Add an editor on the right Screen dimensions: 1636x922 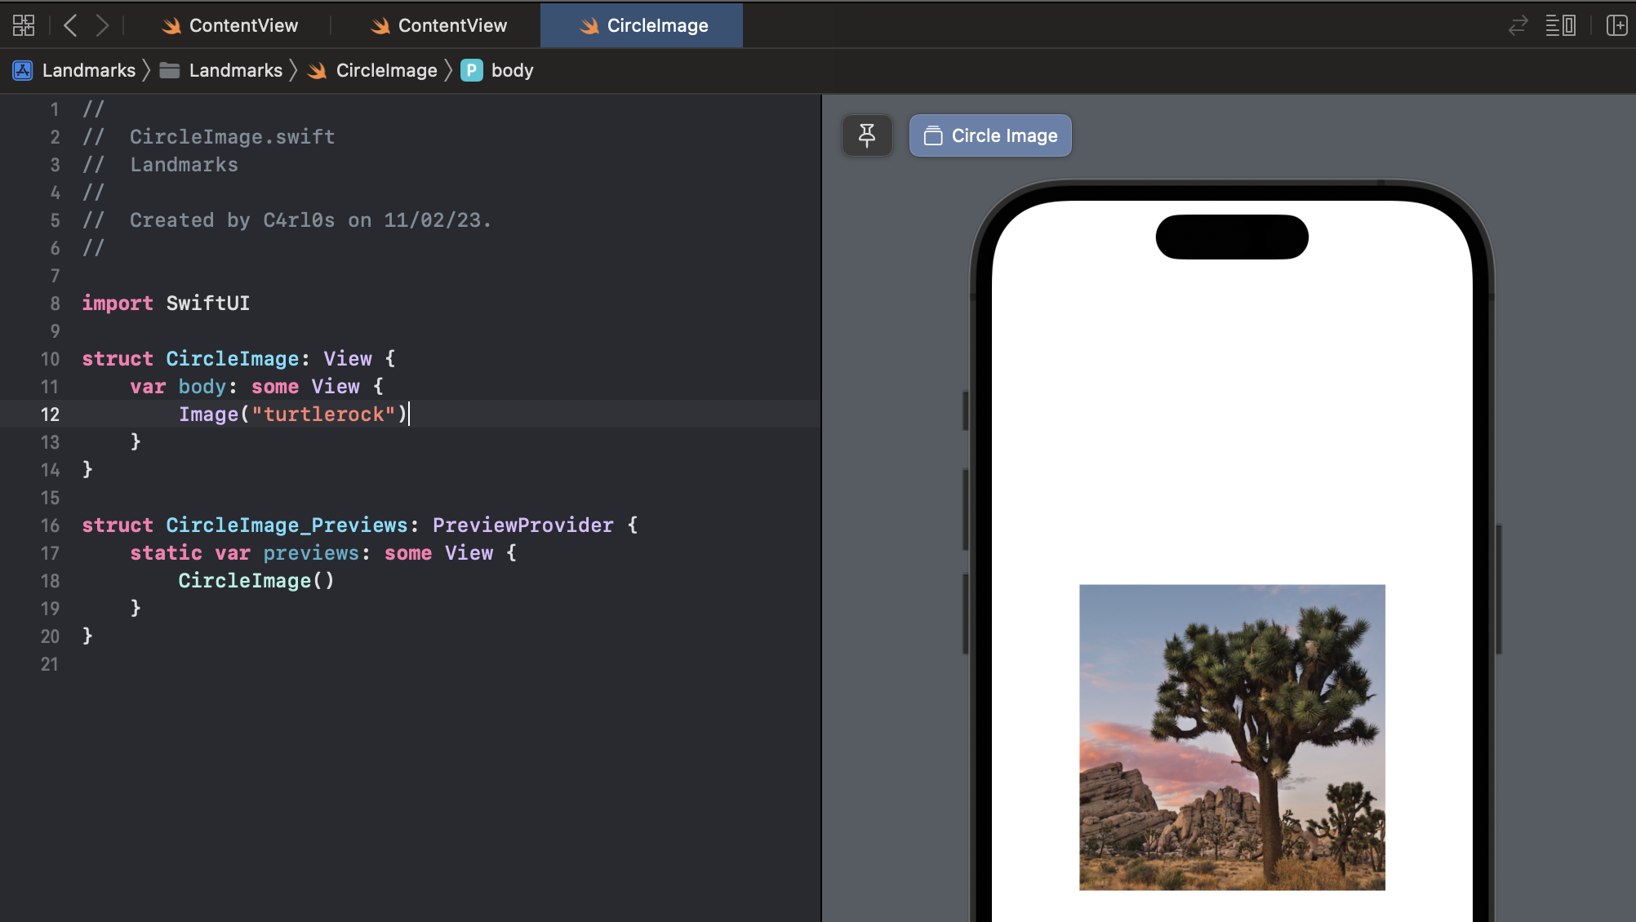point(1616,25)
